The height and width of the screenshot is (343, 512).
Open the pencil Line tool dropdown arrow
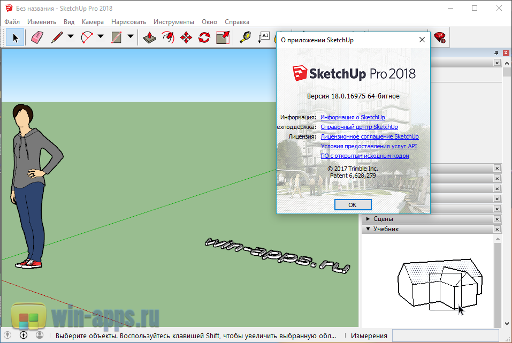point(70,37)
